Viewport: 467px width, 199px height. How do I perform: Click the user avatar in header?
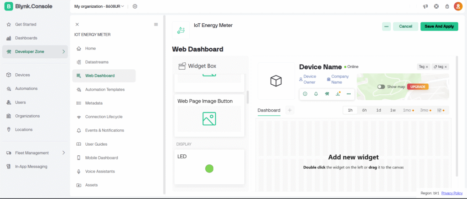click(458, 6)
